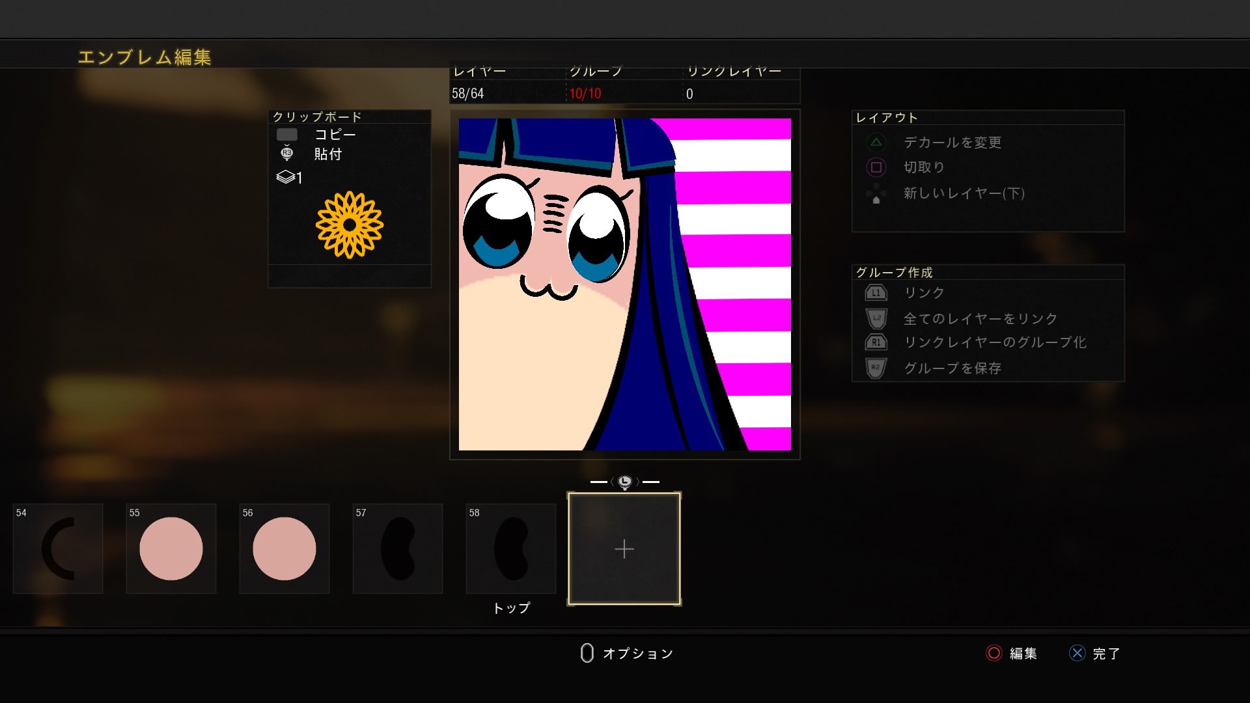Click the layer count 58/64
1250x703 pixels.
468,94
